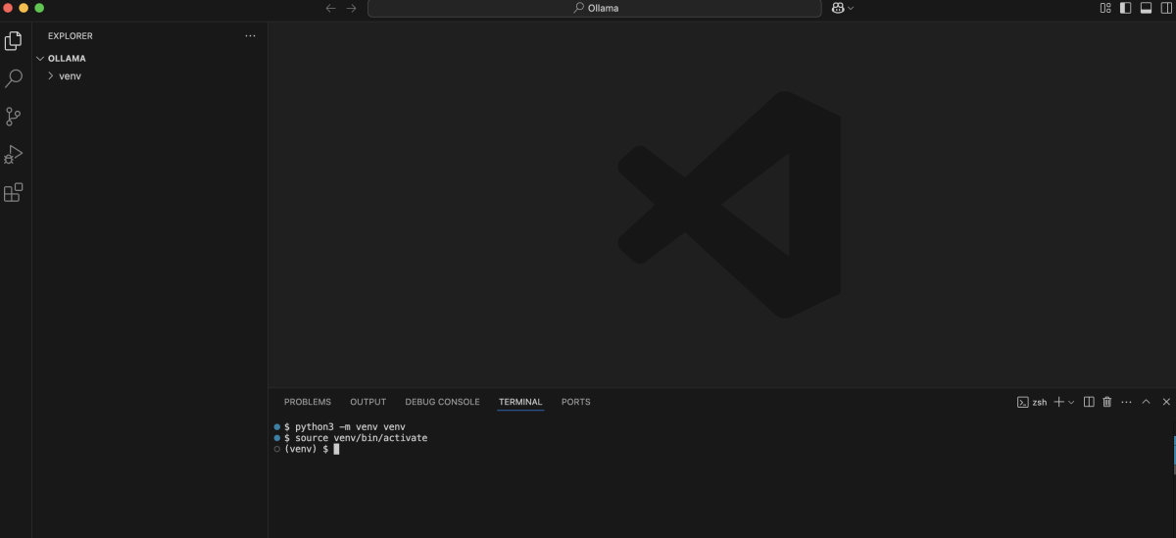The width and height of the screenshot is (1176, 538).
Task: Maximize window with the green button
Action: tap(39, 8)
